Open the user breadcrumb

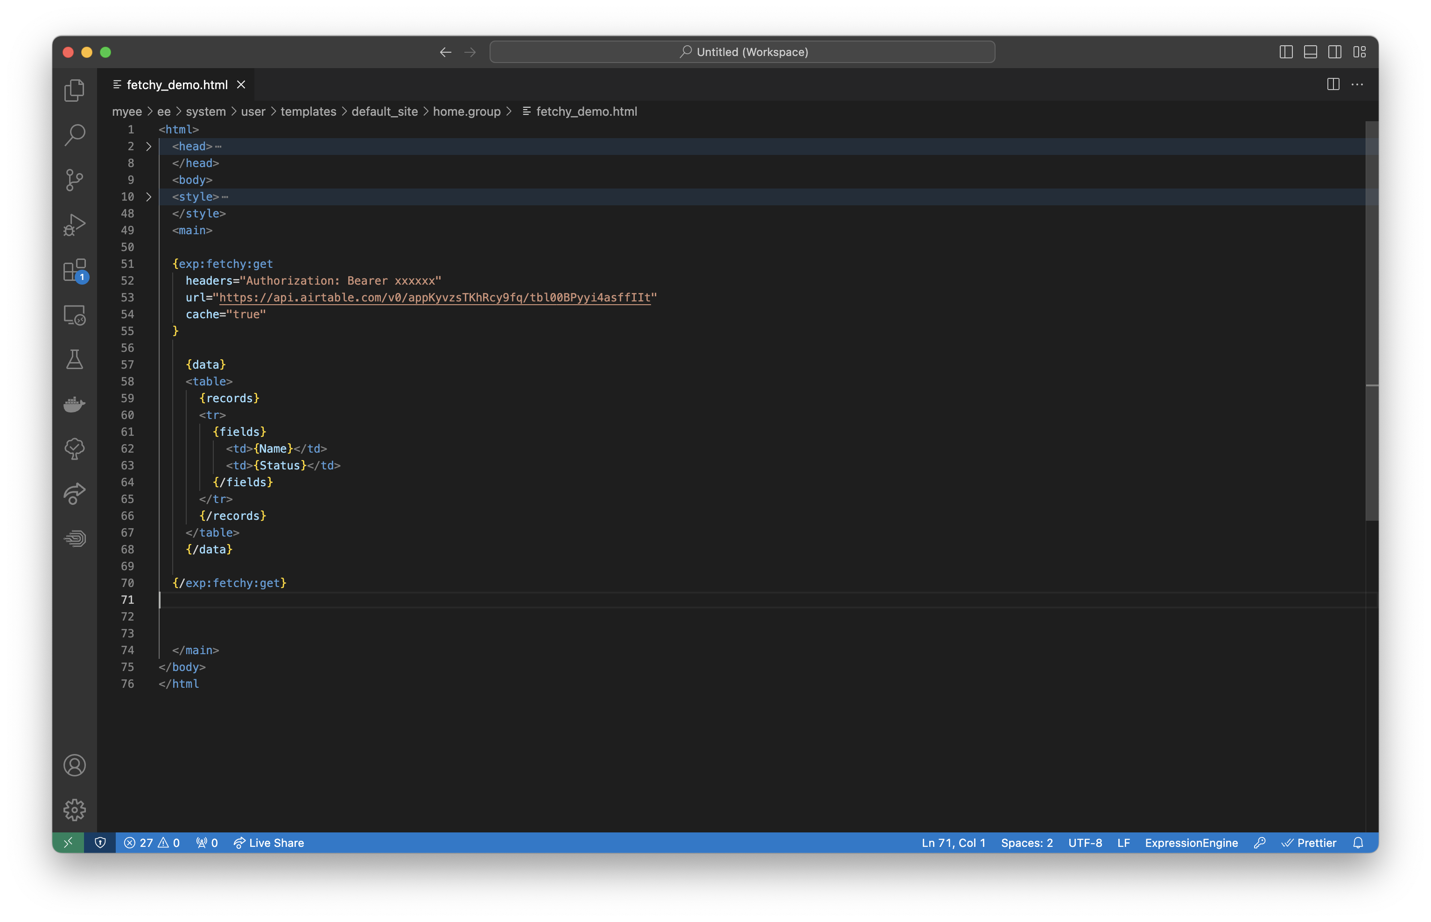point(253,112)
